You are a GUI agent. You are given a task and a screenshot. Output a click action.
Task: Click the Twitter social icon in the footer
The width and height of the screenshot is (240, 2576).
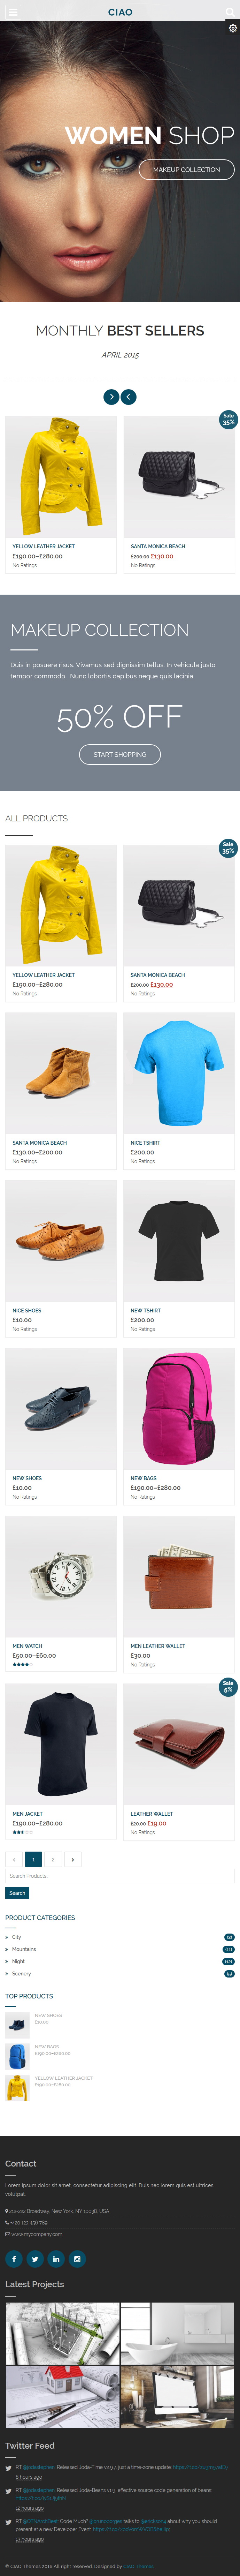(x=35, y=2258)
